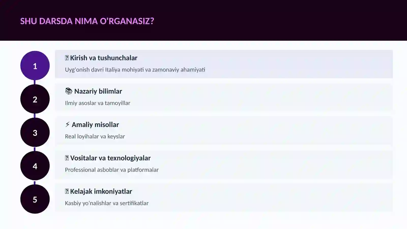The width and height of the screenshot is (407, 229).
Task: Click the text Ilmiy asoslar va tamoyillar
Action: pyautogui.click(x=97, y=103)
